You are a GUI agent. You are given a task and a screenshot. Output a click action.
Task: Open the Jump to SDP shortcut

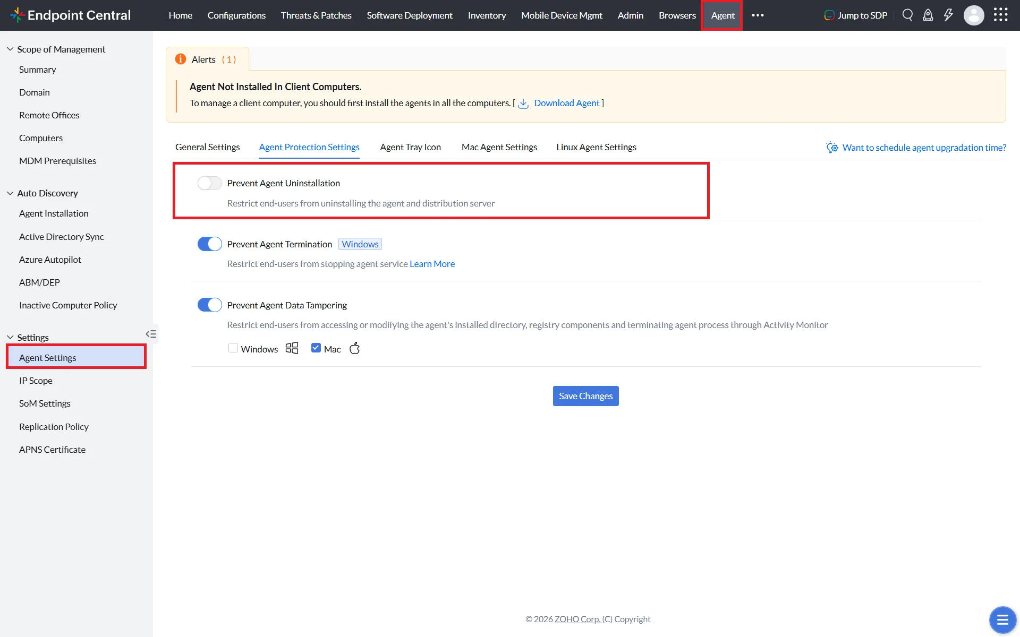(856, 15)
